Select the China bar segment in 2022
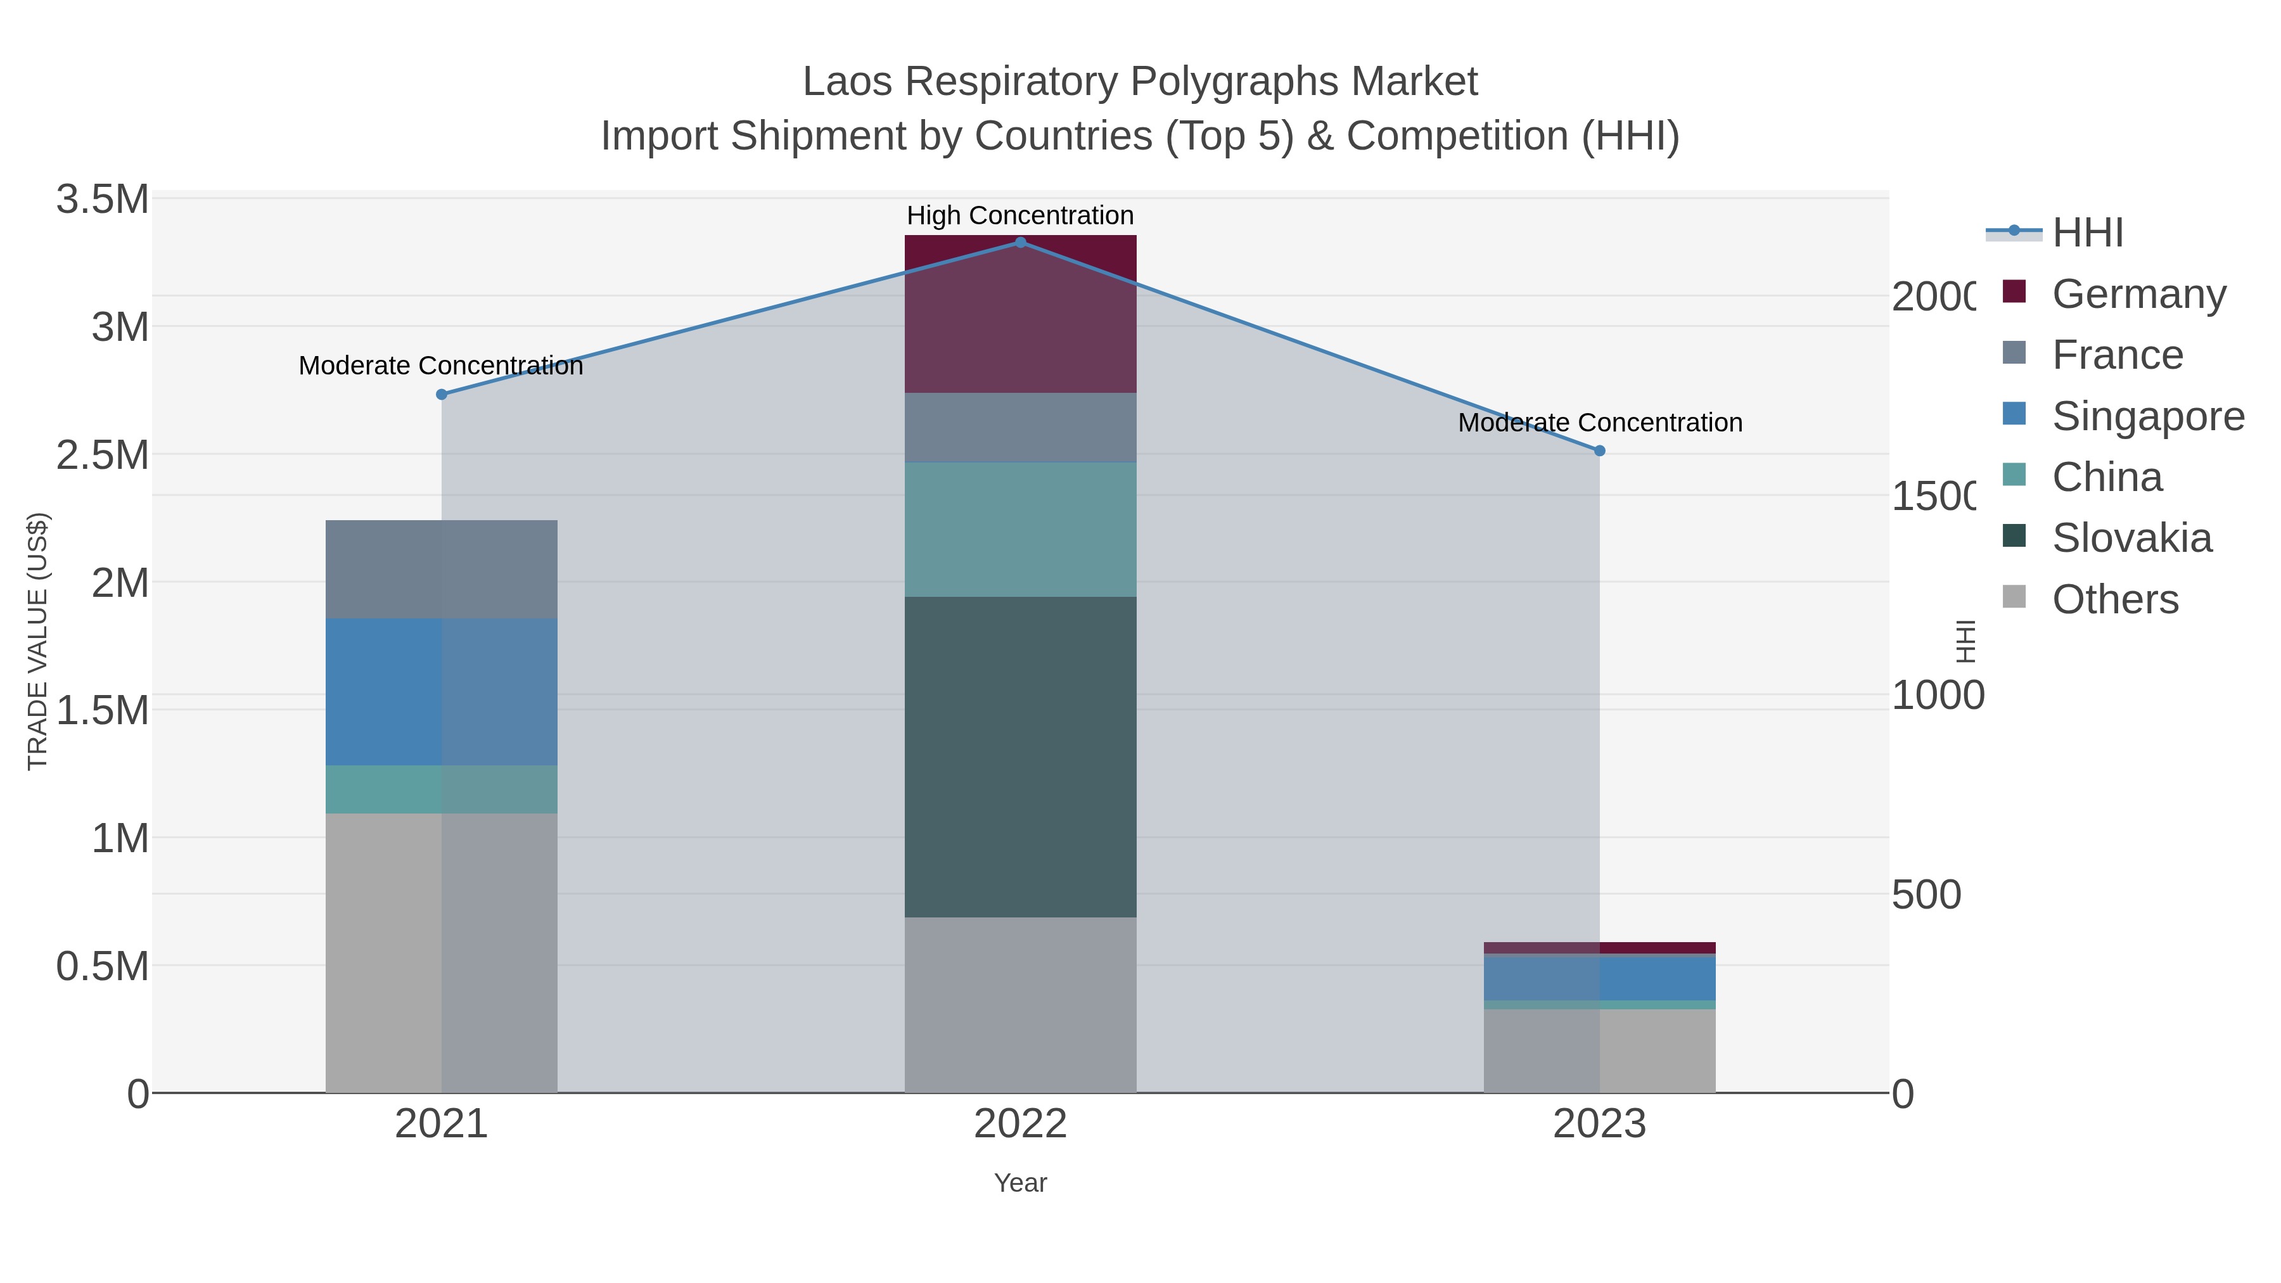This screenshot has height=1283, width=2281. (x=1020, y=530)
